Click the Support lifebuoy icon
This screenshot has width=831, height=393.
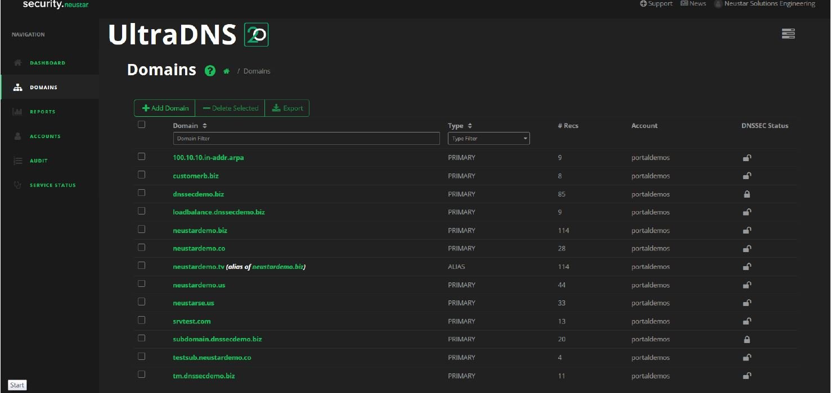(x=643, y=3)
